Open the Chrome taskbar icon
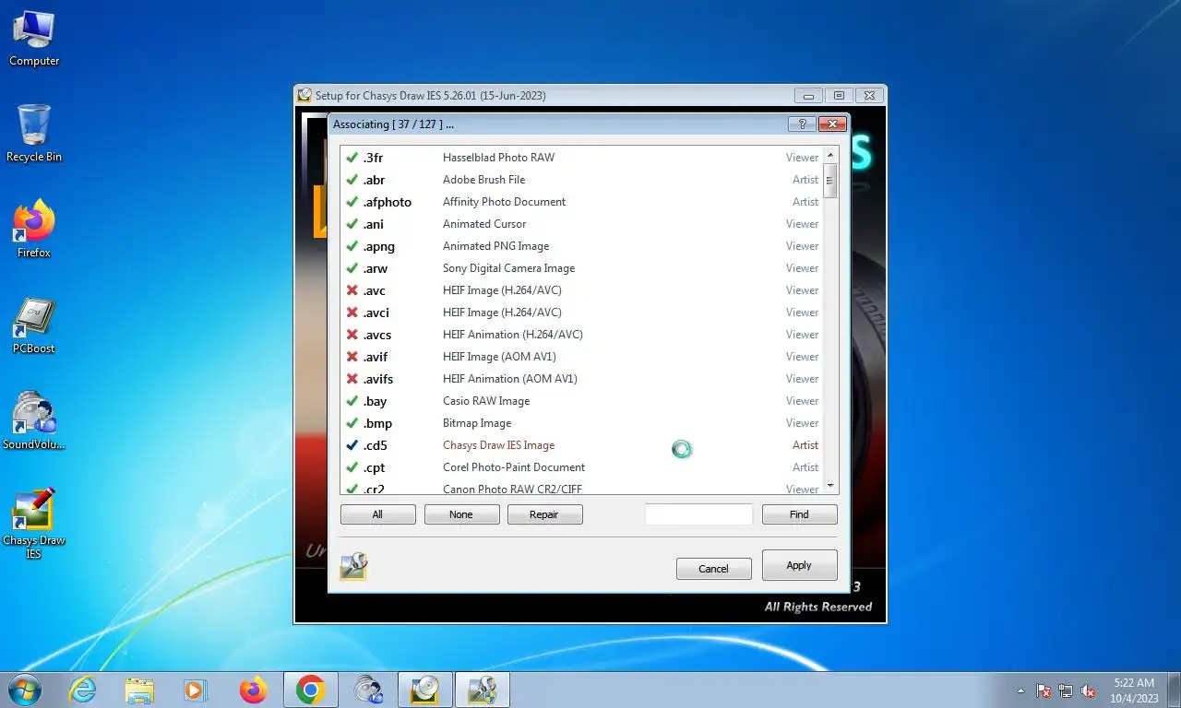Screen dimensions: 1181x708 coord(311,690)
